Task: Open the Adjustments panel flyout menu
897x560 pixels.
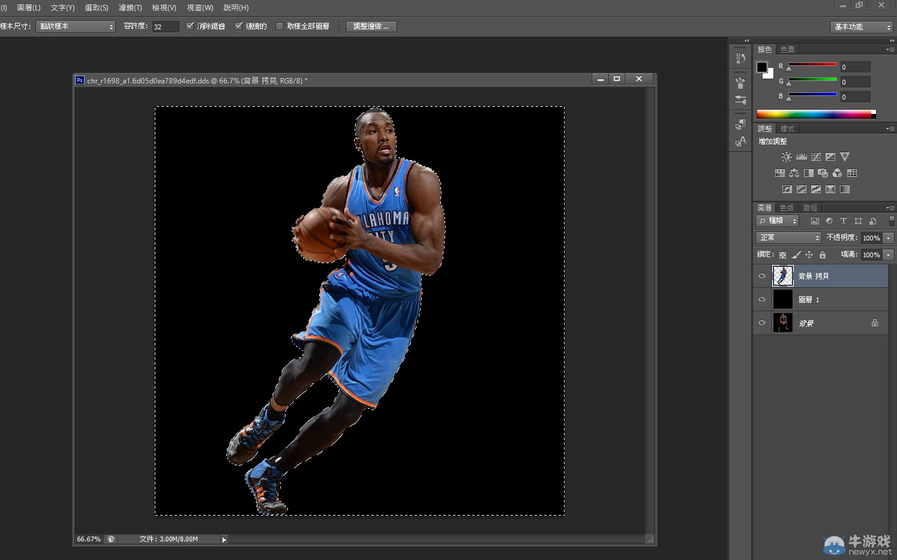Action: (890, 128)
